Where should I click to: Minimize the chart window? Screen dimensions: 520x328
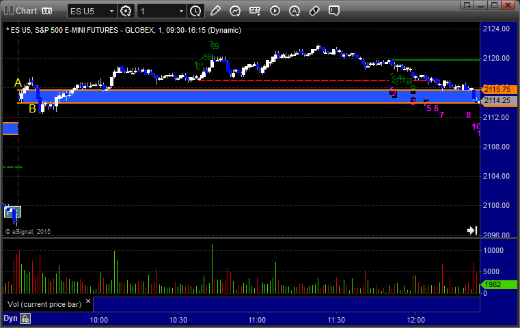tap(481, 5)
